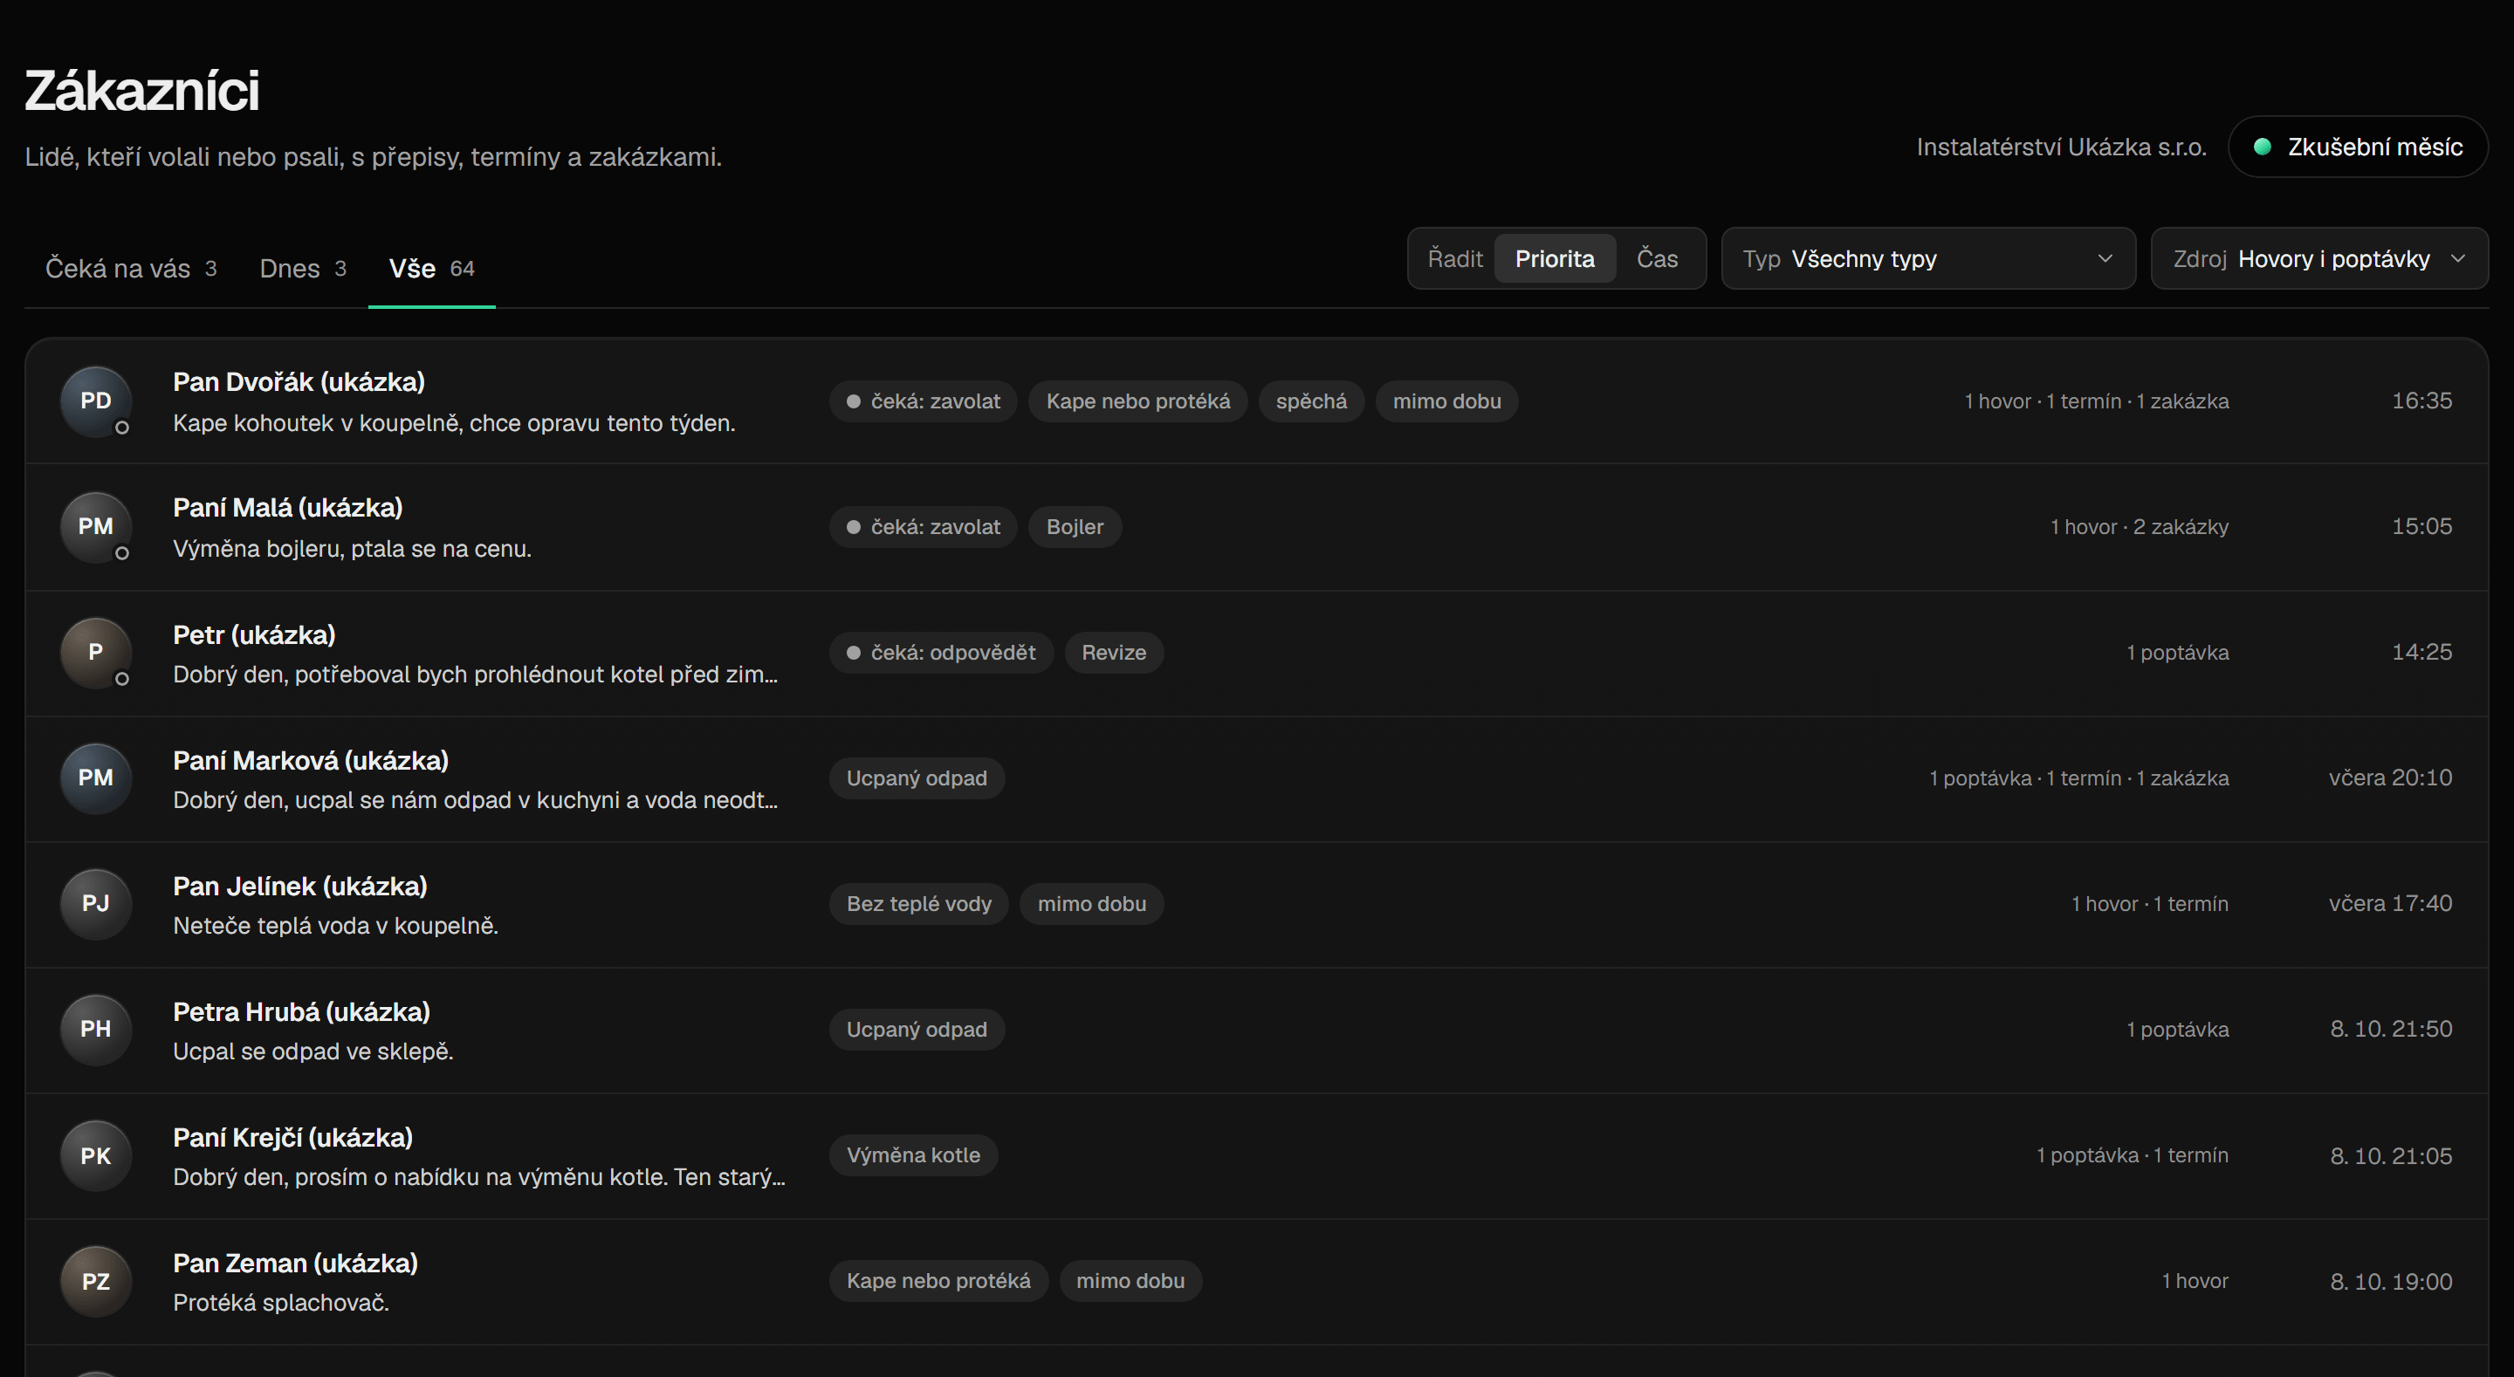Image resolution: width=2514 pixels, height=1377 pixels.
Task: Click the 14:25 timestamp
Action: click(2421, 652)
